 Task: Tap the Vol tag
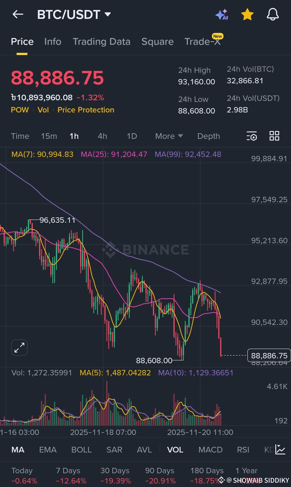[43, 110]
